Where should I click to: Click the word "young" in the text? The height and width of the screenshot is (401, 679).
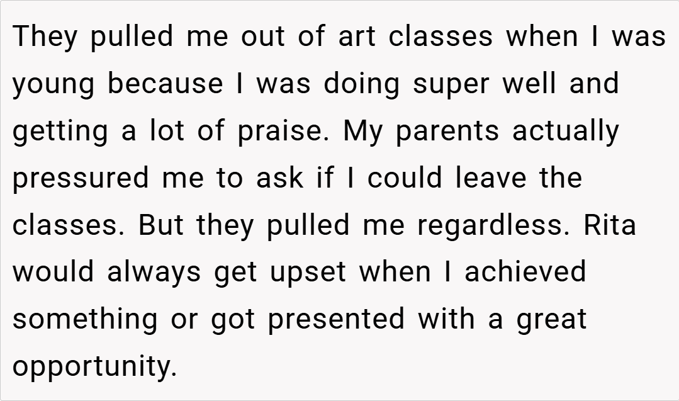[54, 85]
